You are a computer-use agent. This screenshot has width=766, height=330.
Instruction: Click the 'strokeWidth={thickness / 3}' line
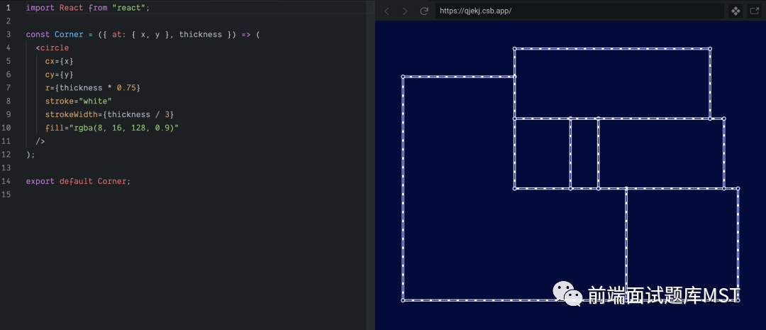tap(109, 114)
